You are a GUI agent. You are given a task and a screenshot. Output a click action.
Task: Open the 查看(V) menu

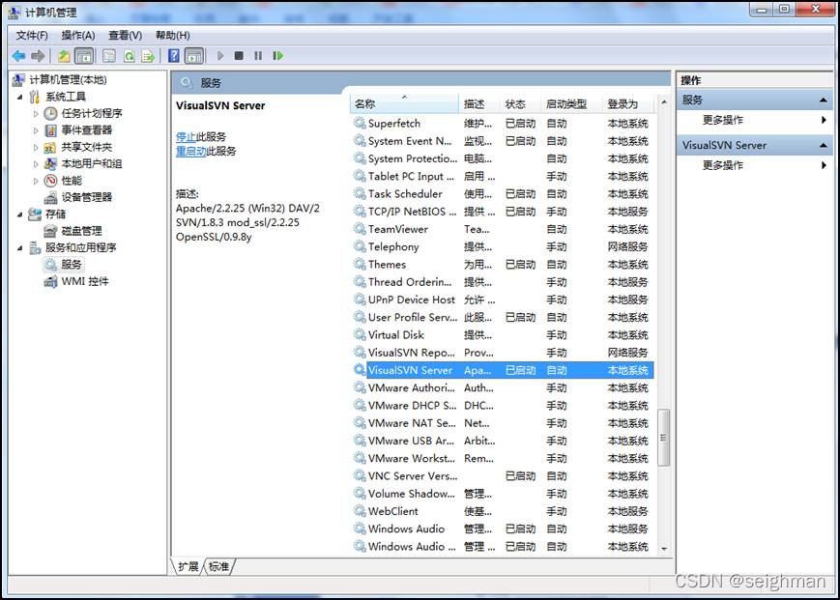[125, 36]
